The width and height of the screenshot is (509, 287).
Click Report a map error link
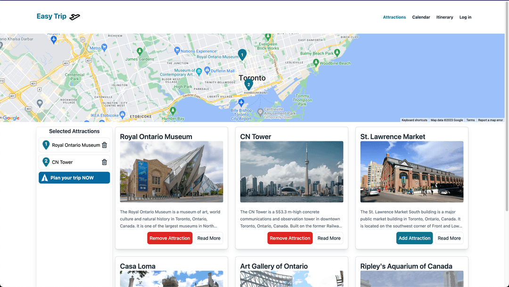pos(490,120)
